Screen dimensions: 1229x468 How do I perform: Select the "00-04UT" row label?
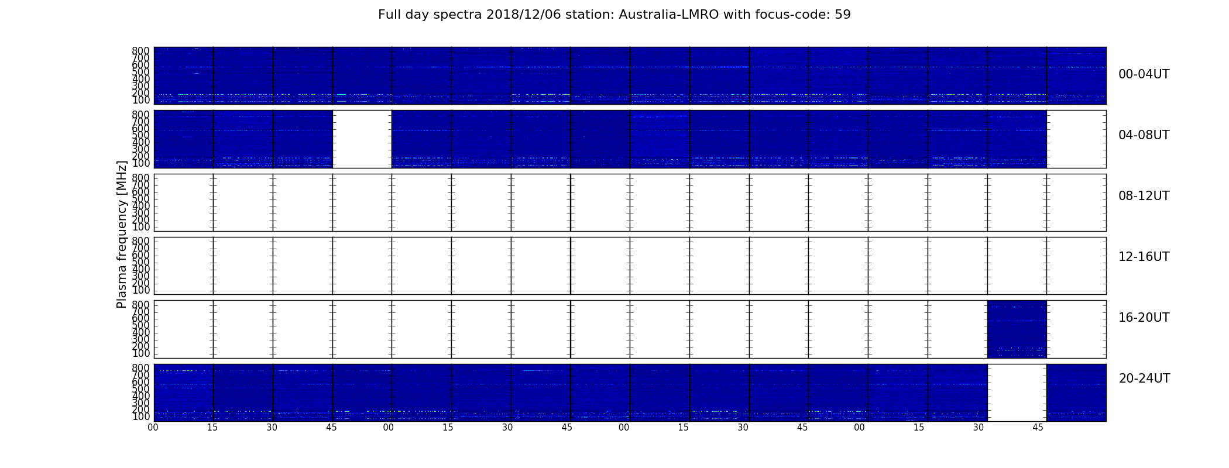click(1144, 74)
